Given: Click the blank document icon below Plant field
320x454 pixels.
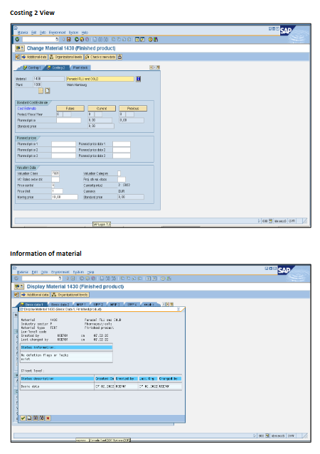Looking at the screenshot, I should pyautogui.click(x=47, y=91).
